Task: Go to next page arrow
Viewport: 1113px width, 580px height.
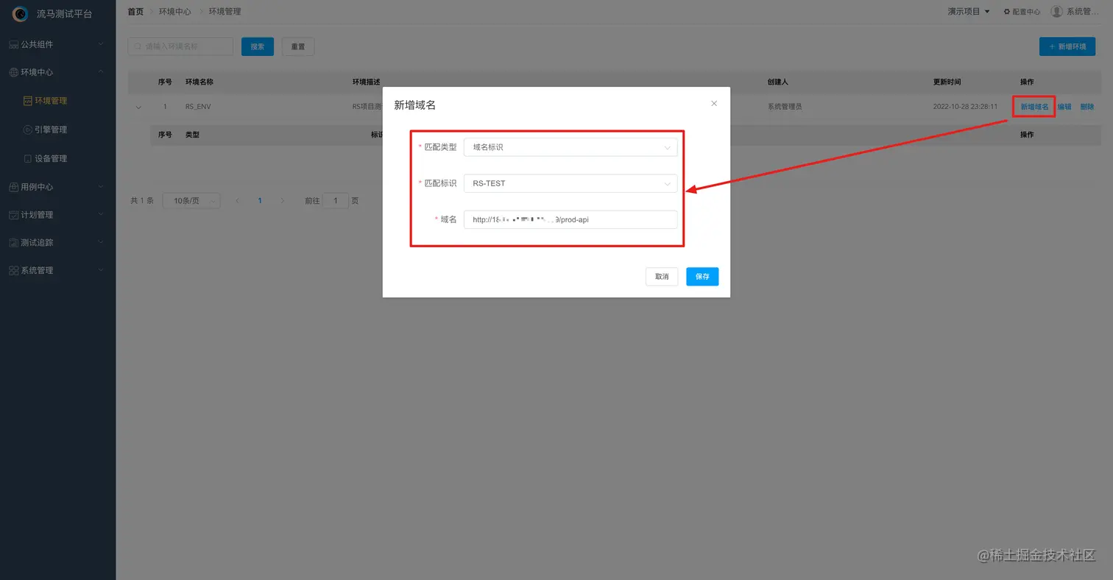Action: click(x=283, y=200)
